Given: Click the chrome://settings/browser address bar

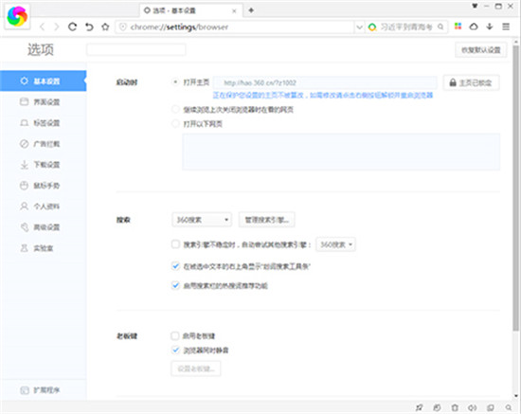Looking at the screenshot, I should (236, 27).
